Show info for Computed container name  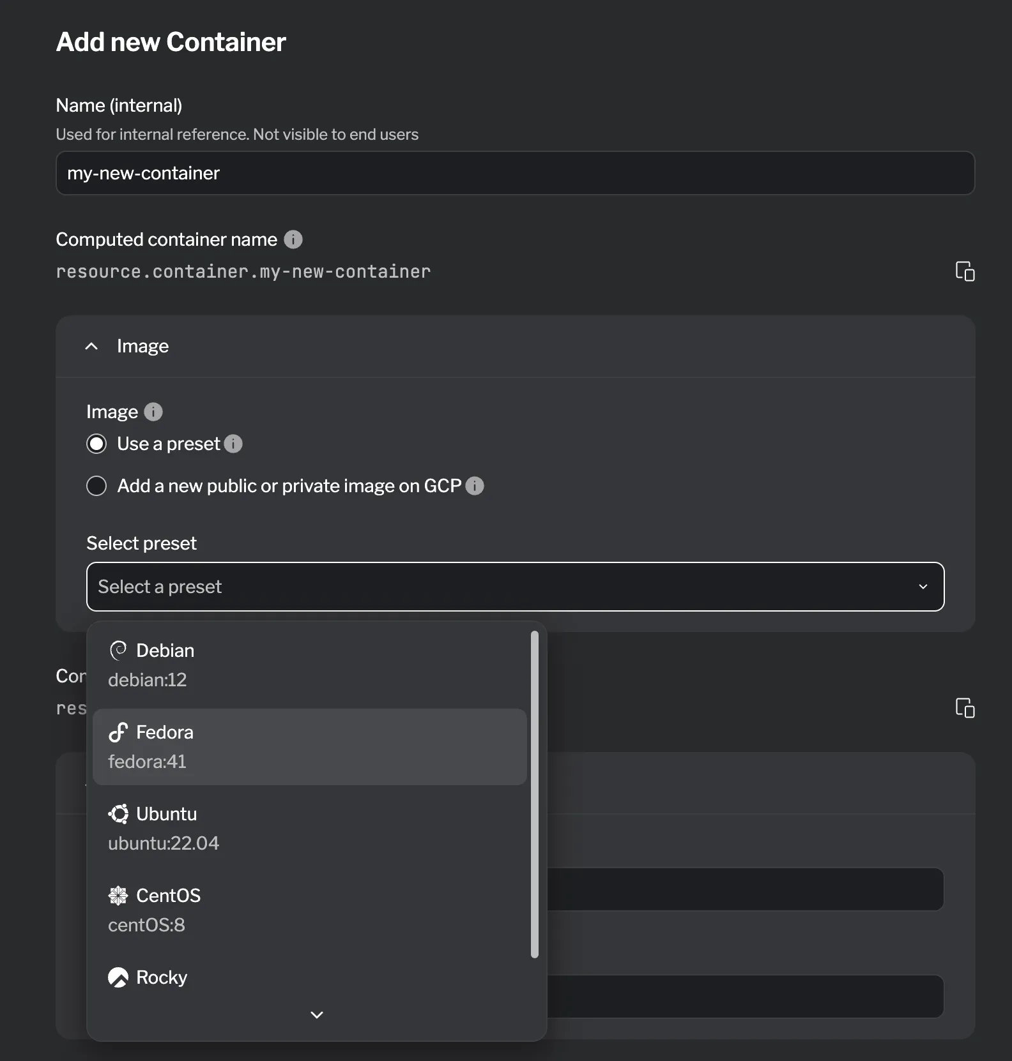[293, 239]
